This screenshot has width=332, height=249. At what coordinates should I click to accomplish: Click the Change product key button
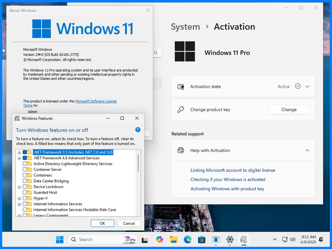tap(289, 109)
